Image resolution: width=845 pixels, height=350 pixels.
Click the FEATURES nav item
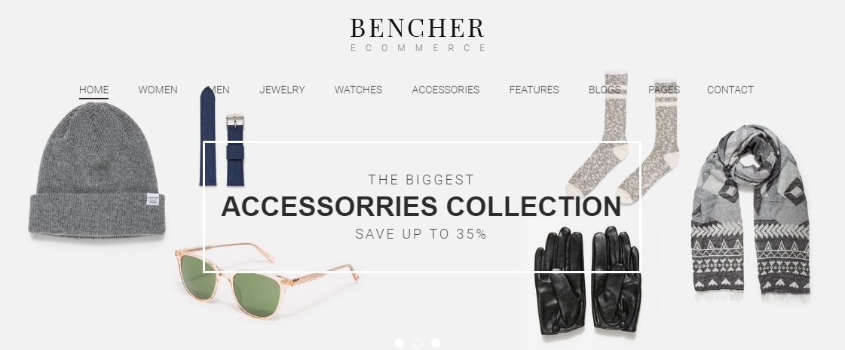[x=534, y=90]
